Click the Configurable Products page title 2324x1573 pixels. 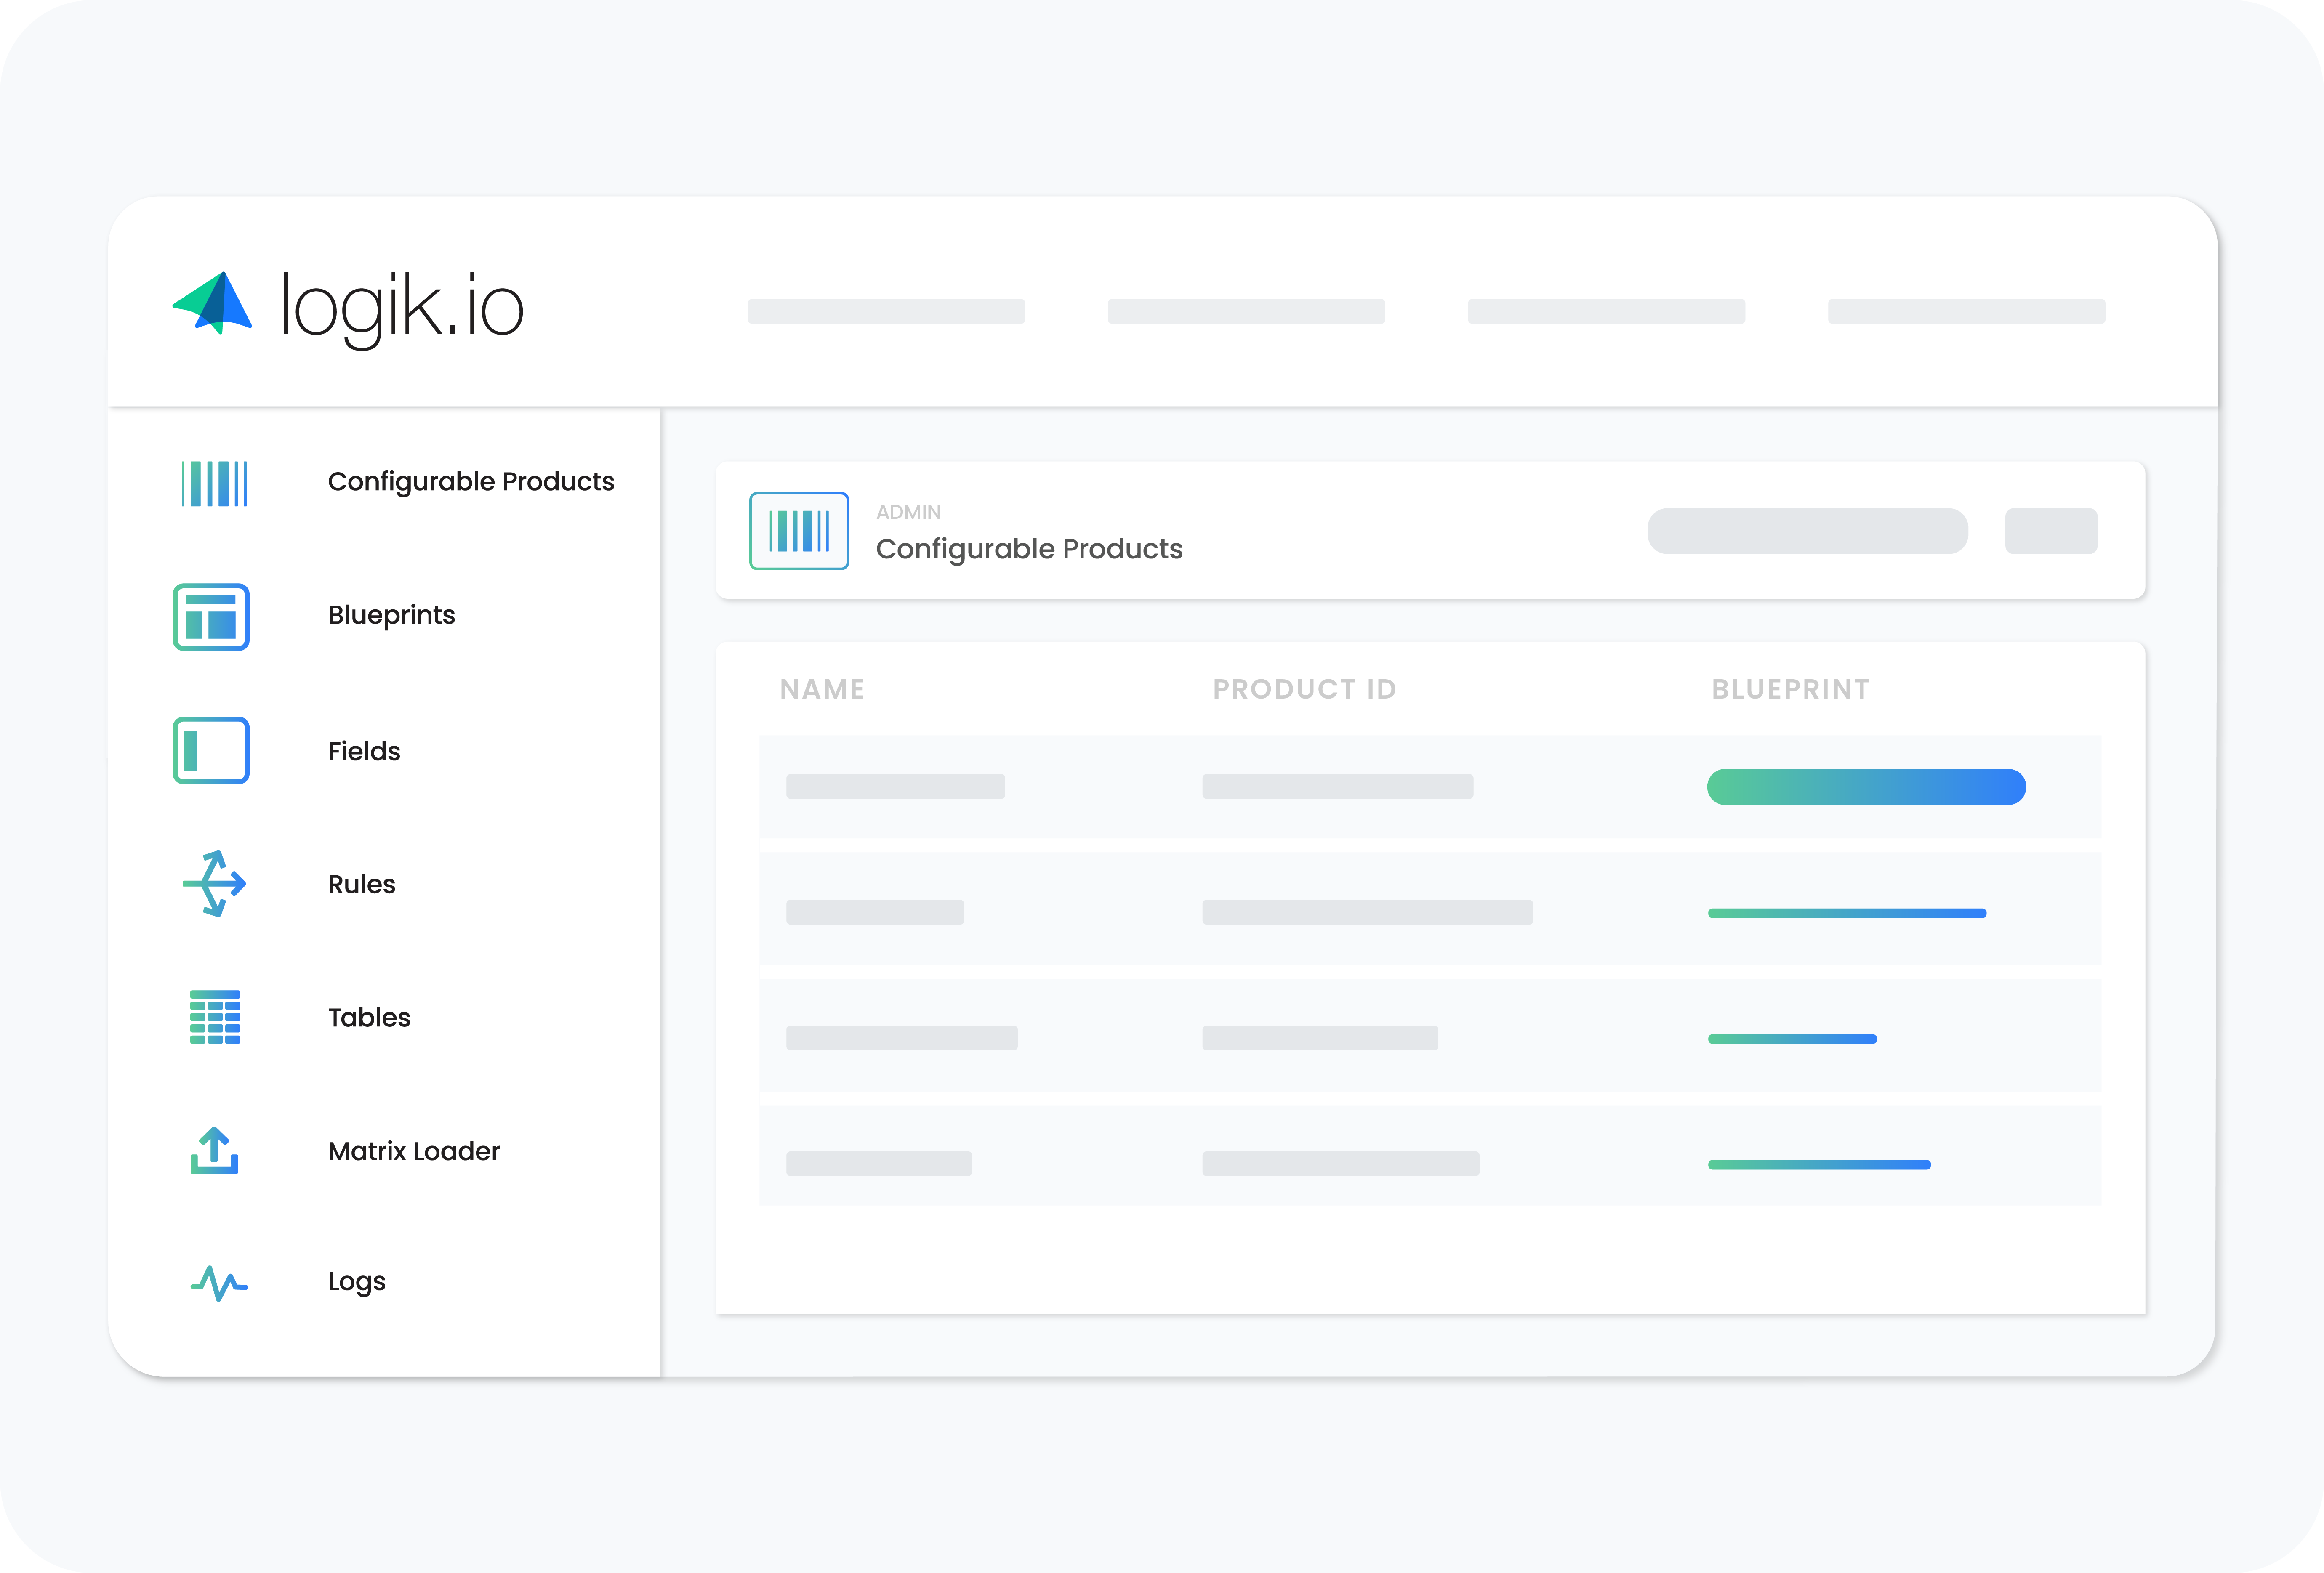(1029, 549)
